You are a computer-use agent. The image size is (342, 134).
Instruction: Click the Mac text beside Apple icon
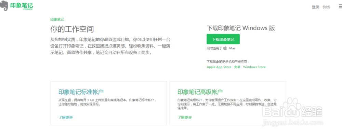coord(232,48)
